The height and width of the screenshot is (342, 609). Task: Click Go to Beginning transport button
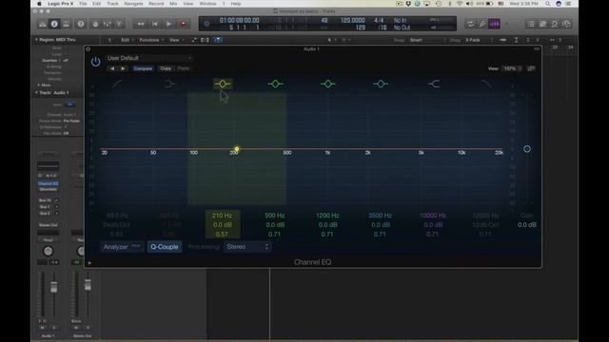tap(154, 24)
